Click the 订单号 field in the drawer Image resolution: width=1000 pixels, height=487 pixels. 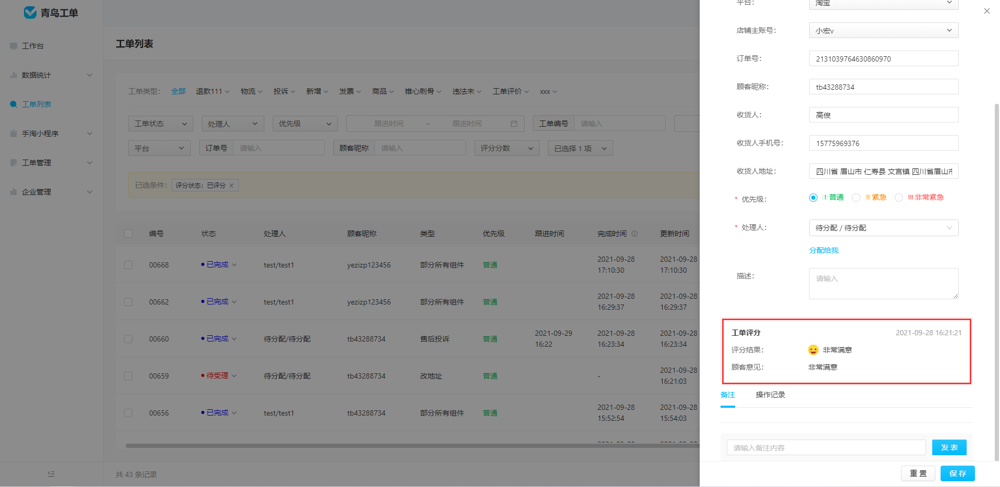[x=884, y=58]
